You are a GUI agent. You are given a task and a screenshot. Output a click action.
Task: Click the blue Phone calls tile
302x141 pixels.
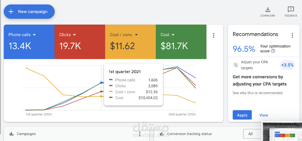pyautogui.click(x=29, y=42)
